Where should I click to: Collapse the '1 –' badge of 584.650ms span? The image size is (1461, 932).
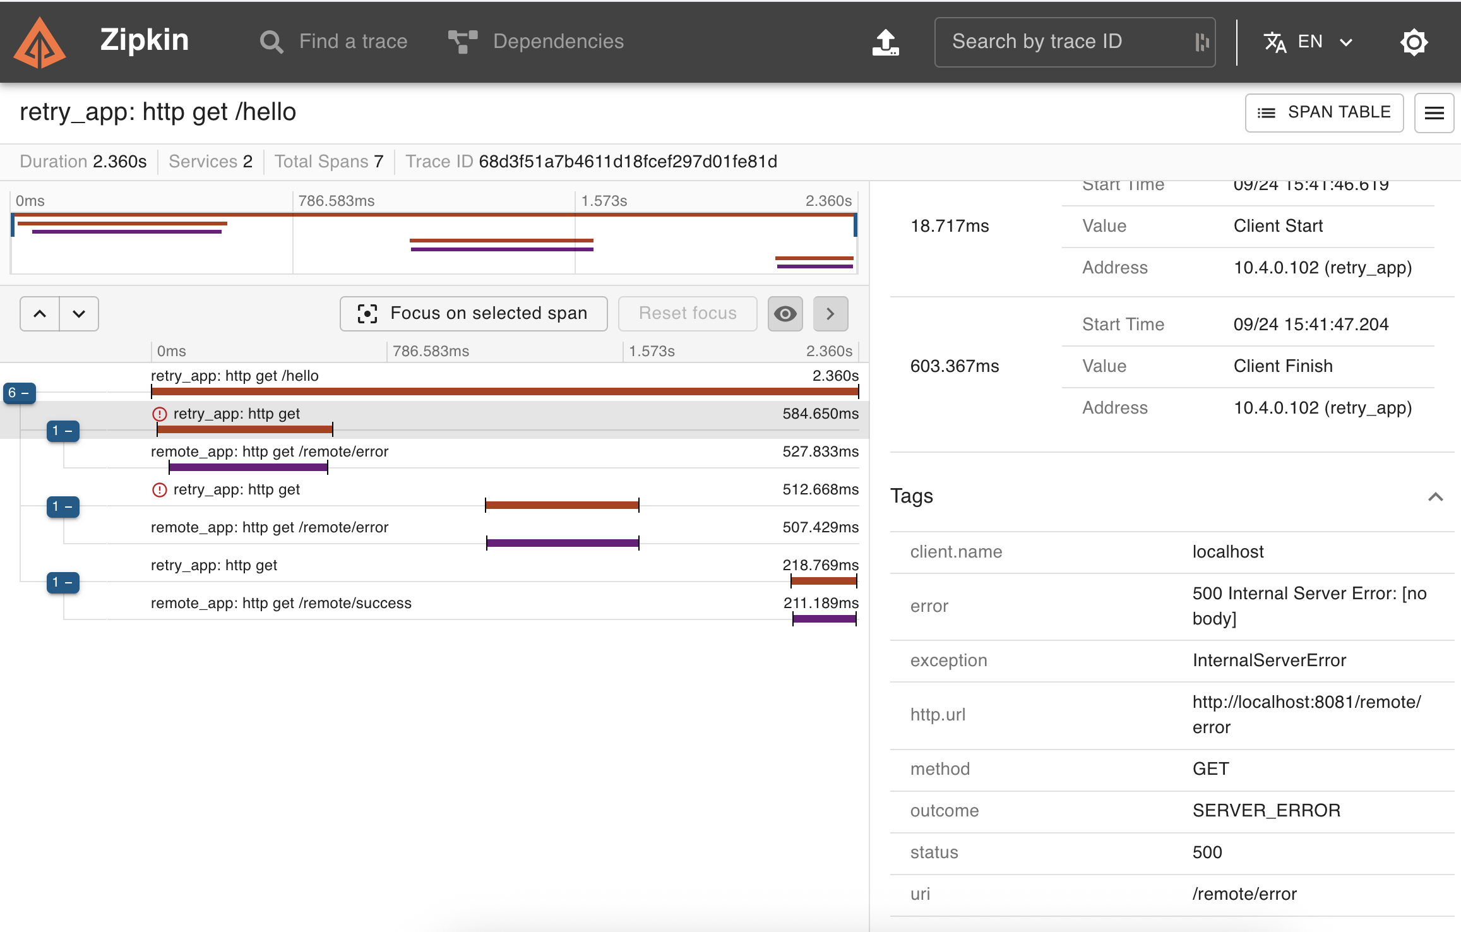coord(63,431)
